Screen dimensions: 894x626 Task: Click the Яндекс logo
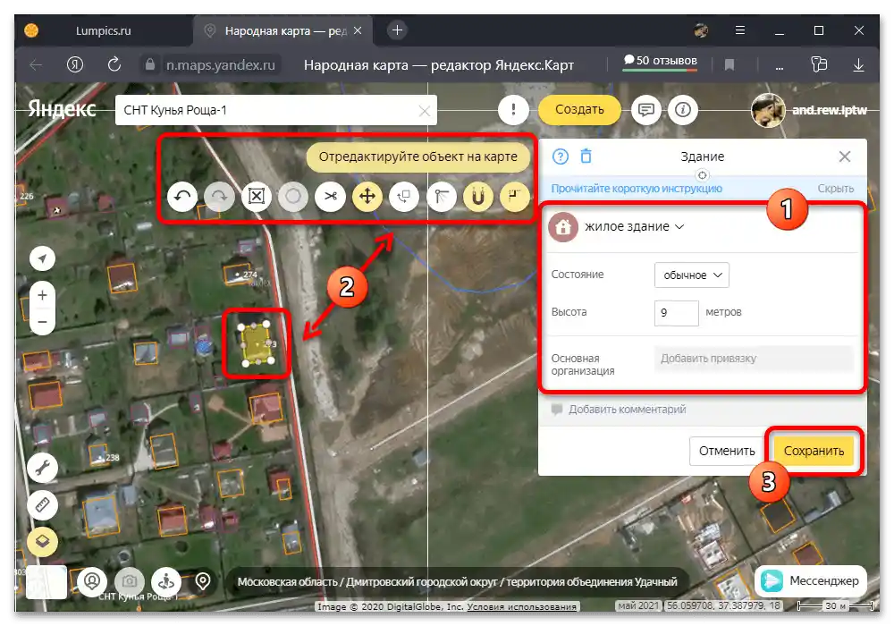coord(62,108)
